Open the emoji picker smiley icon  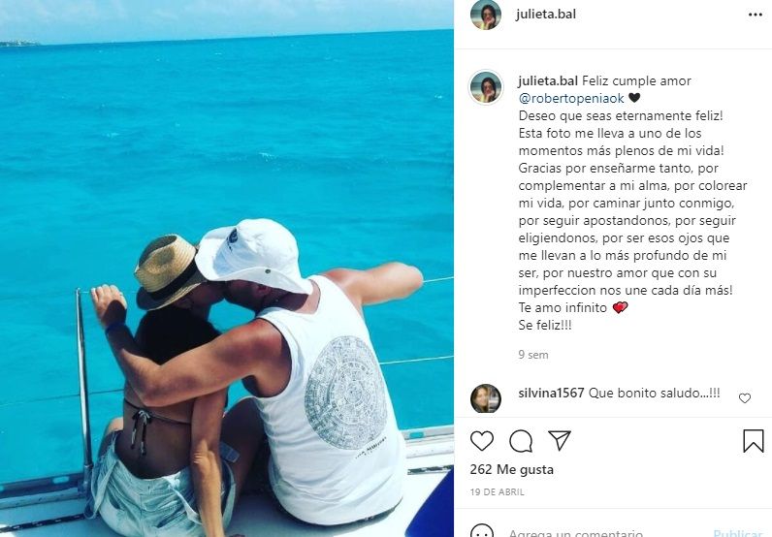click(x=481, y=531)
